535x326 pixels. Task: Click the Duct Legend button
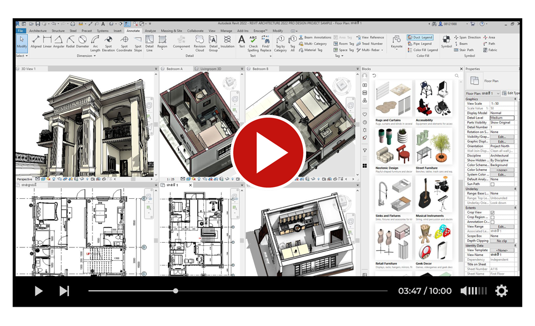click(420, 37)
